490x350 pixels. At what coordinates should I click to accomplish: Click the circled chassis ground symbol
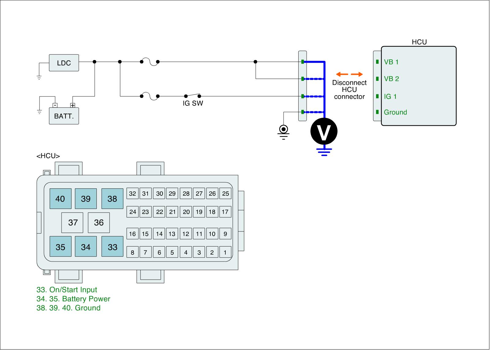pos(284,129)
